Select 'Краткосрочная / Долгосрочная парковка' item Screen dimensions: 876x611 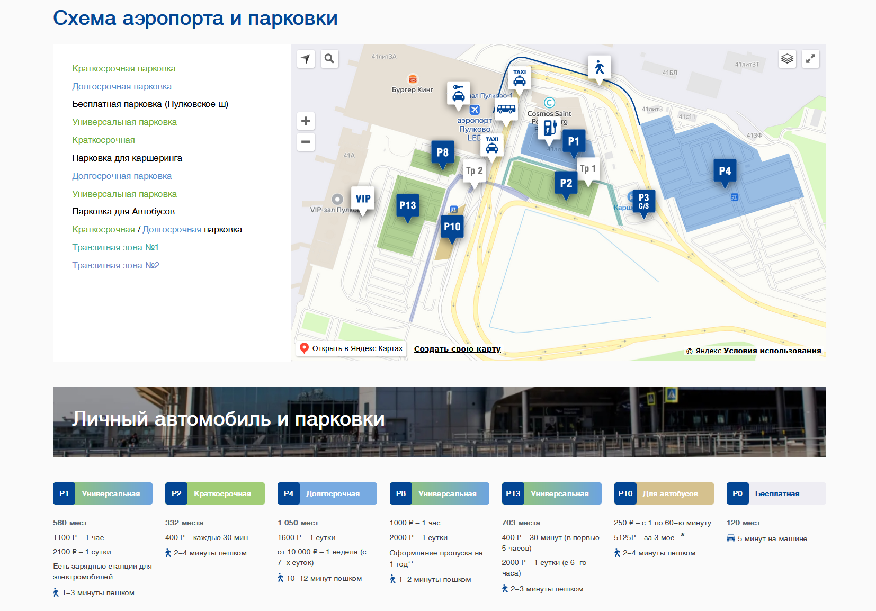coord(157,229)
